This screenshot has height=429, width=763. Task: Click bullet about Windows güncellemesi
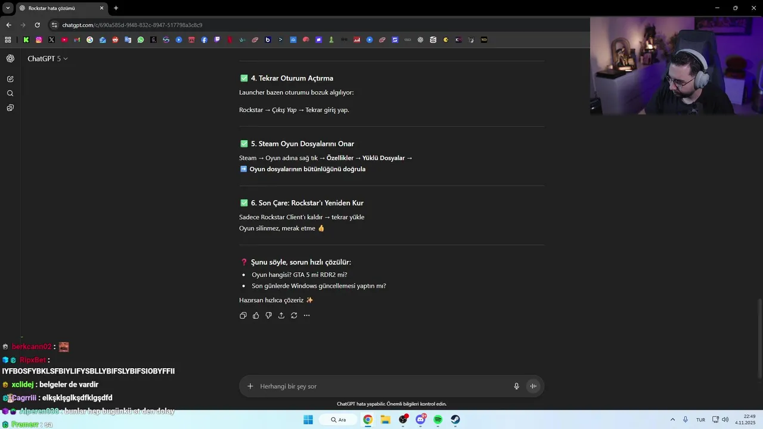319,286
